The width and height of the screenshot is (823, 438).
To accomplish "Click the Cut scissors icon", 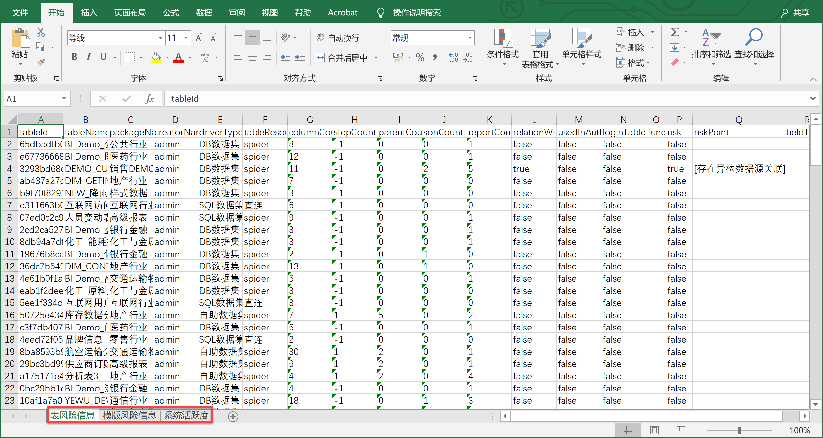I will (x=41, y=32).
